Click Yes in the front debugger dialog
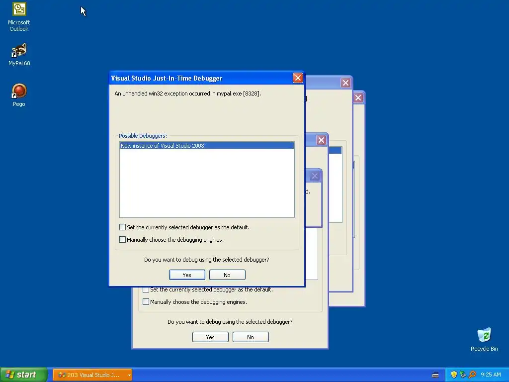The height and width of the screenshot is (382, 509). [x=187, y=275]
